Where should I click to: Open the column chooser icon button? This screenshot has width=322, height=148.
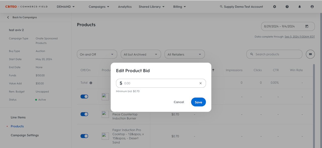[x=310, y=54]
